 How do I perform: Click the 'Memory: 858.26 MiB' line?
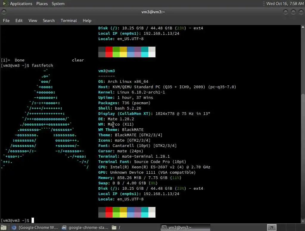pos(140,178)
